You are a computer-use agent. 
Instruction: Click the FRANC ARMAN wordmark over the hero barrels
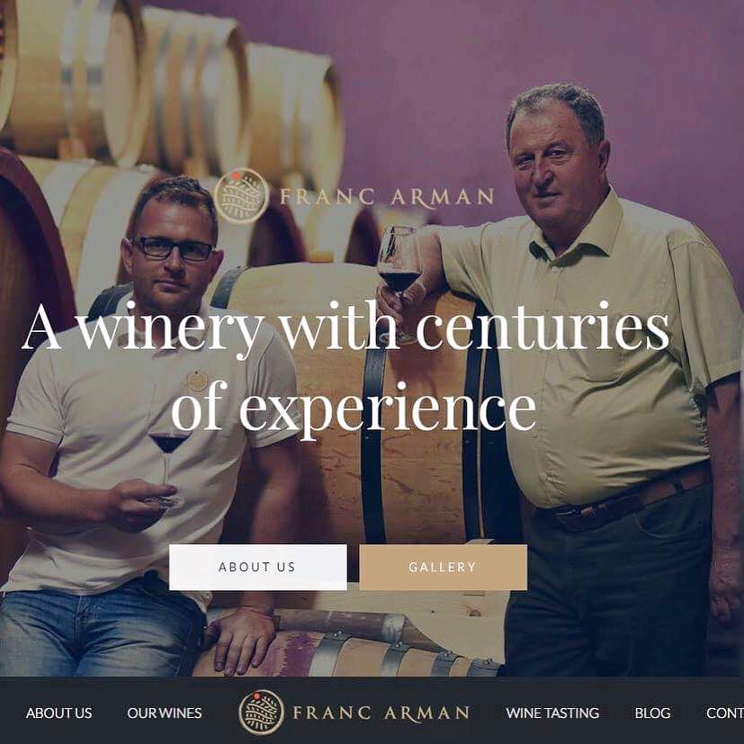[387, 197]
